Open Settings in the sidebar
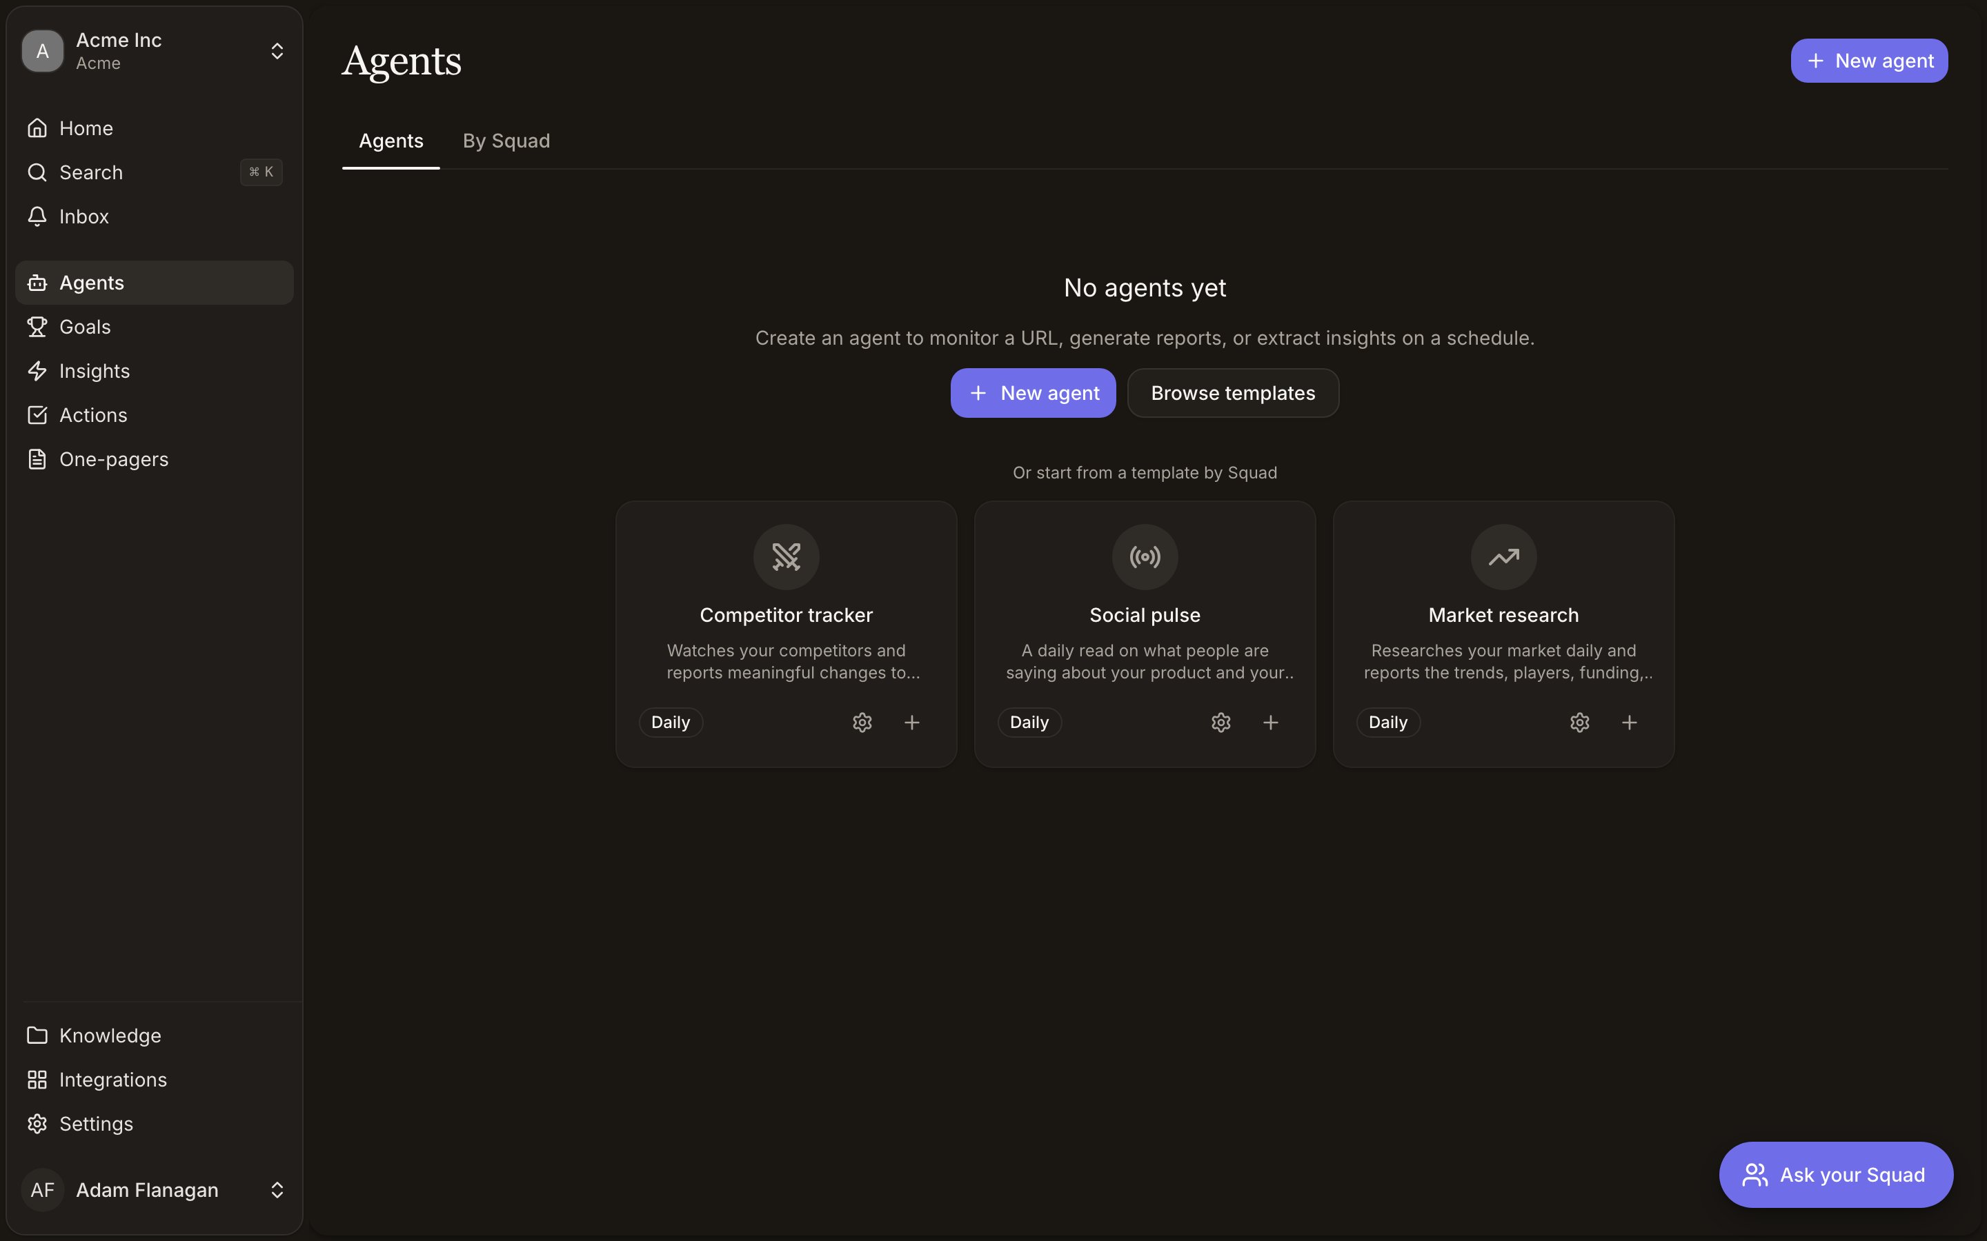Viewport: 1987px width, 1241px height. [155, 1124]
